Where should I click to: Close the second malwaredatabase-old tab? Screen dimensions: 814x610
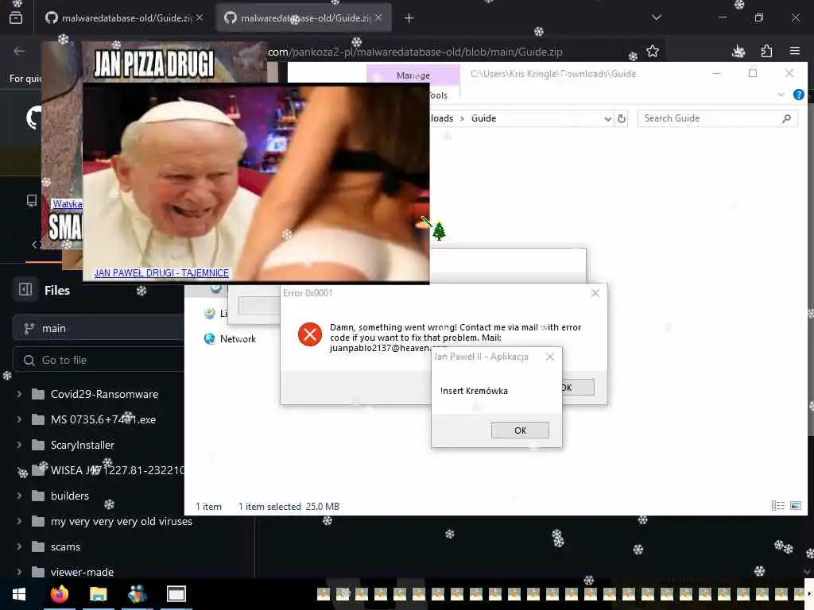[x=378, y=17]
